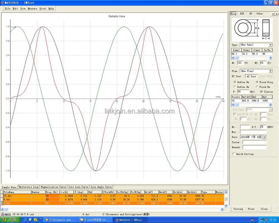Open the Plan dropdown showing (New Plan)
Screen dimensions: 279x223
point(270,71)
